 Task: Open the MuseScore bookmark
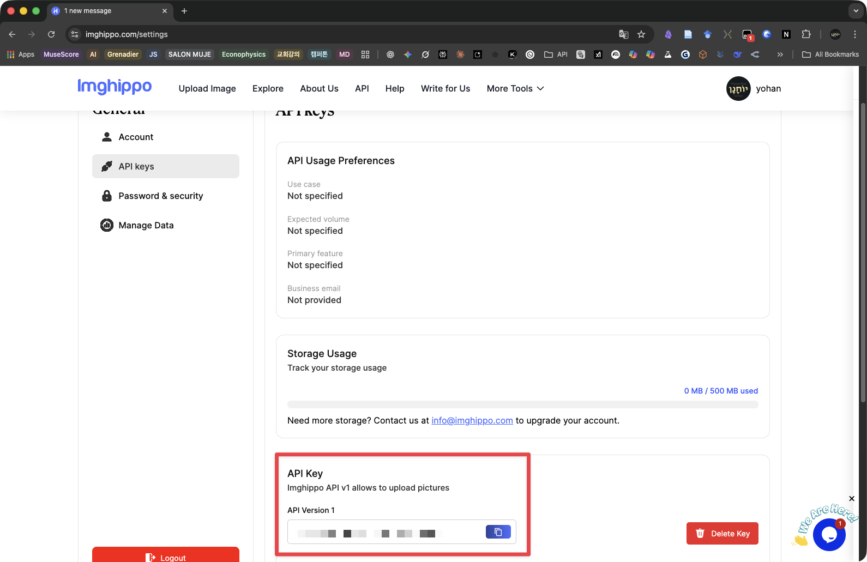tap(61, 55)
